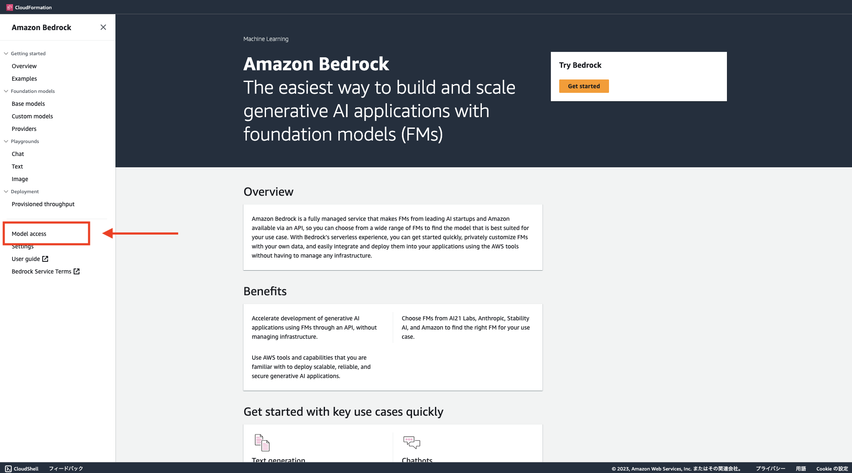Click the Get started button
This screenshot has height=473, width=852.
[x=584, y=86]
